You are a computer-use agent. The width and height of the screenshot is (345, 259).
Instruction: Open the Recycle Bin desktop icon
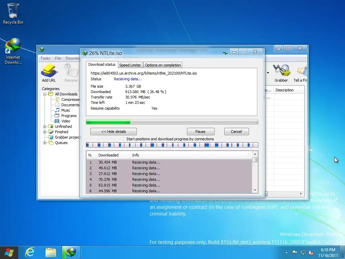pos(13,13)
